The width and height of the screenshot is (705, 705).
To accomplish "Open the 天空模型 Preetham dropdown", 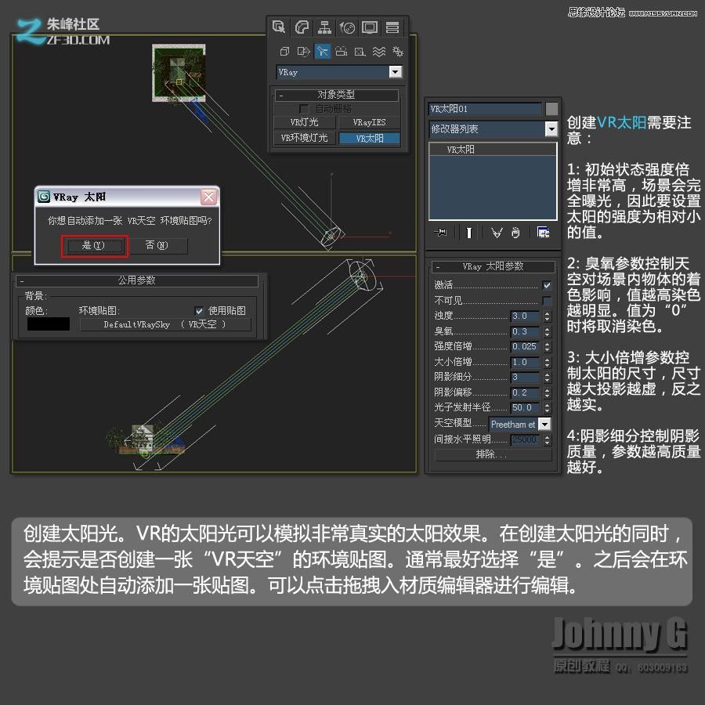I will pyautogui.click(x=544, y=424).
